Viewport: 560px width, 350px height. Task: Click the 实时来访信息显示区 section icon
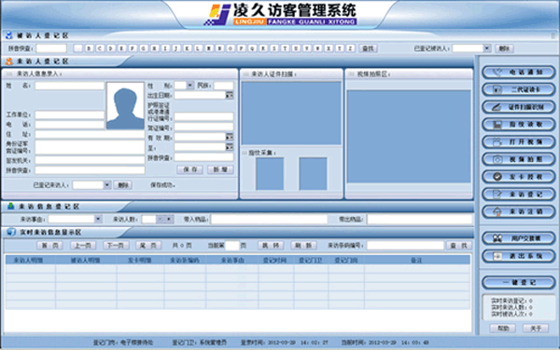pyautogui.click(x=11, y=232)
